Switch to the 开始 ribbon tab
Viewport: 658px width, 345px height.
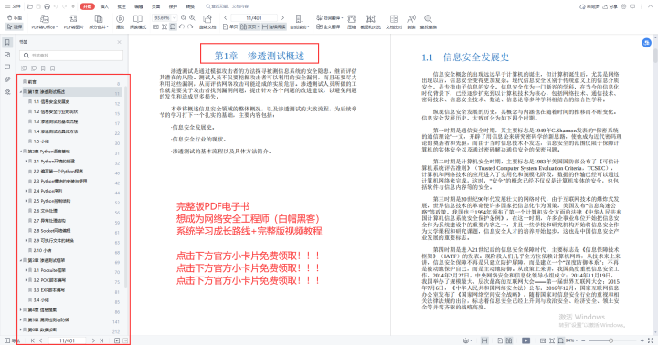88,6
